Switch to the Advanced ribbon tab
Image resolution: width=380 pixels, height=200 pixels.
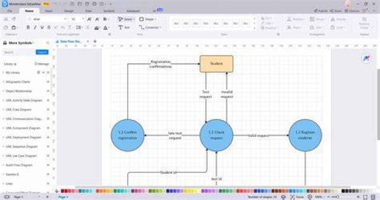[x=133, y=11]
